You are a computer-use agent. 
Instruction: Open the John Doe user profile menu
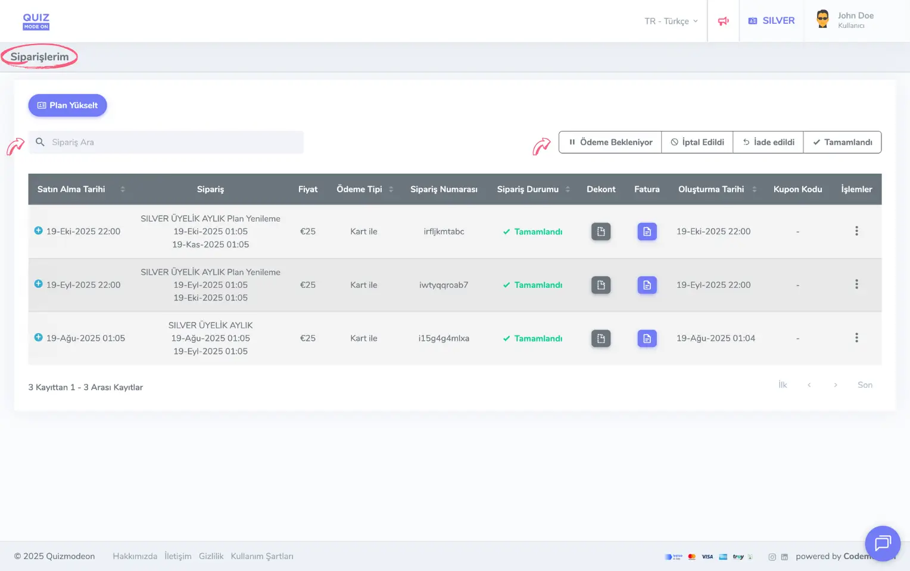[x=846, y=20]
